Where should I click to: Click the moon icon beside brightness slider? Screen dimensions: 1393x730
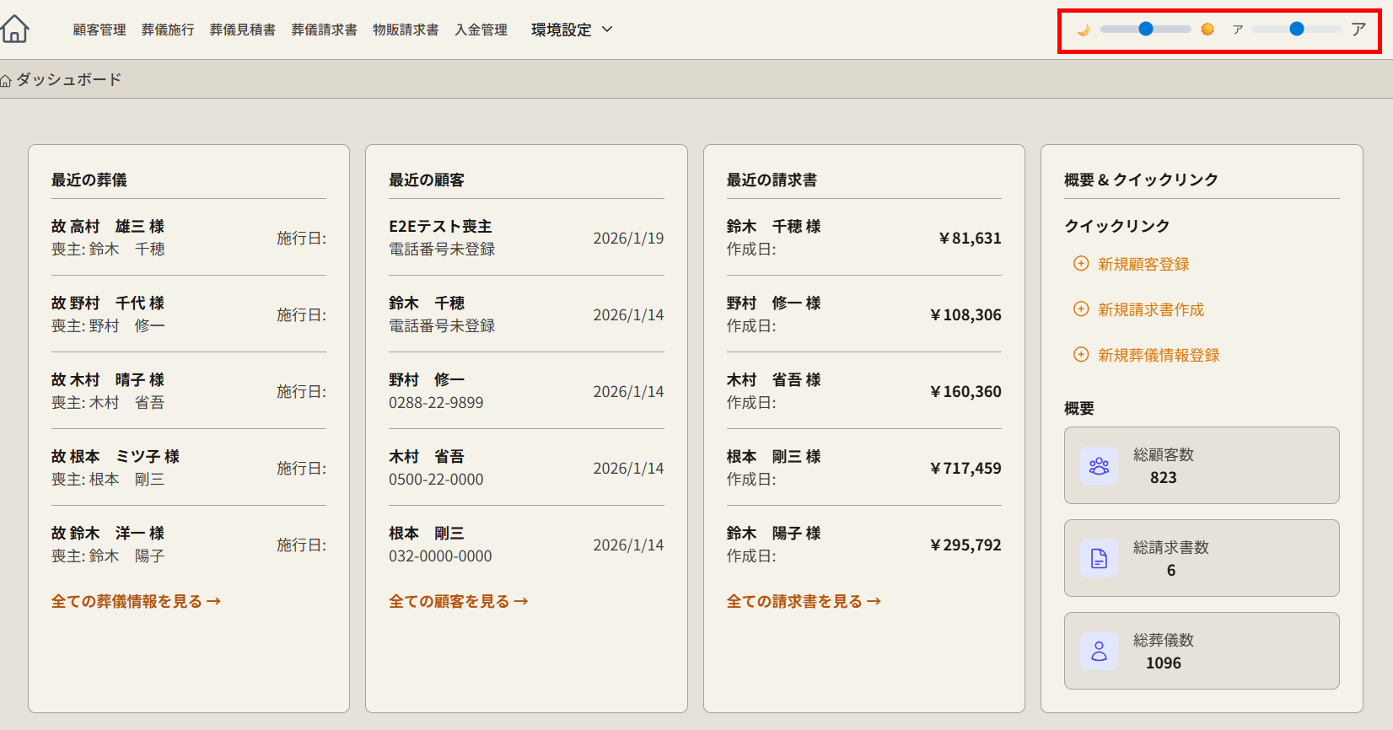[1084, 30]
